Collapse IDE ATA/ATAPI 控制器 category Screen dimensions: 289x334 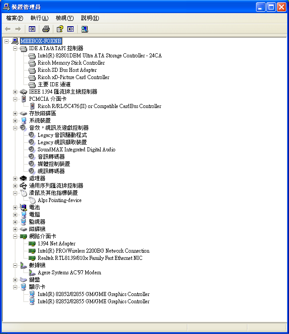point(15,48)
